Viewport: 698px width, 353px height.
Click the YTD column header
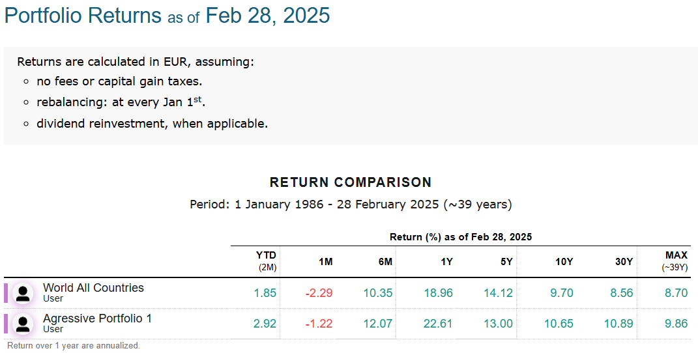coord(266,255)
